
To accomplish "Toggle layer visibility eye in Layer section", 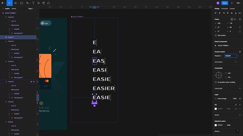I will [x=240, y=99].
